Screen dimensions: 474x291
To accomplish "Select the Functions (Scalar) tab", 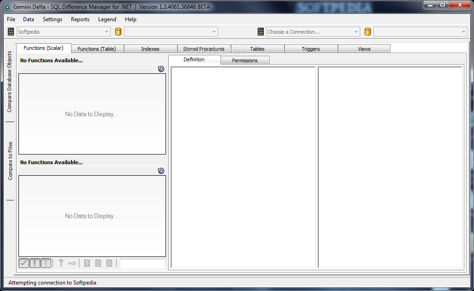I will pos(43,48).
